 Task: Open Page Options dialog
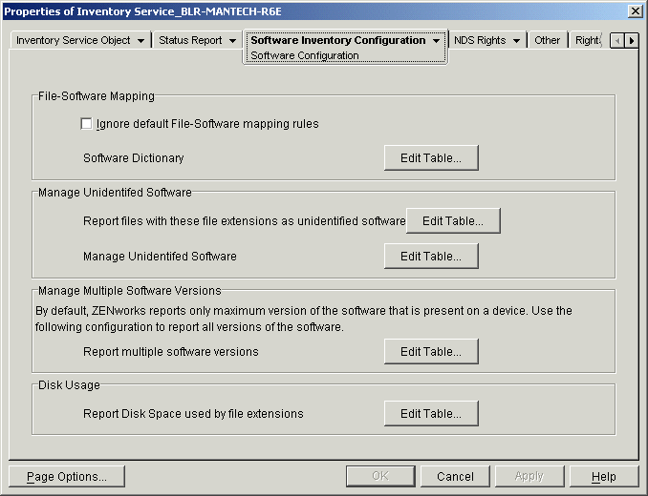click(x=67, y=477)
